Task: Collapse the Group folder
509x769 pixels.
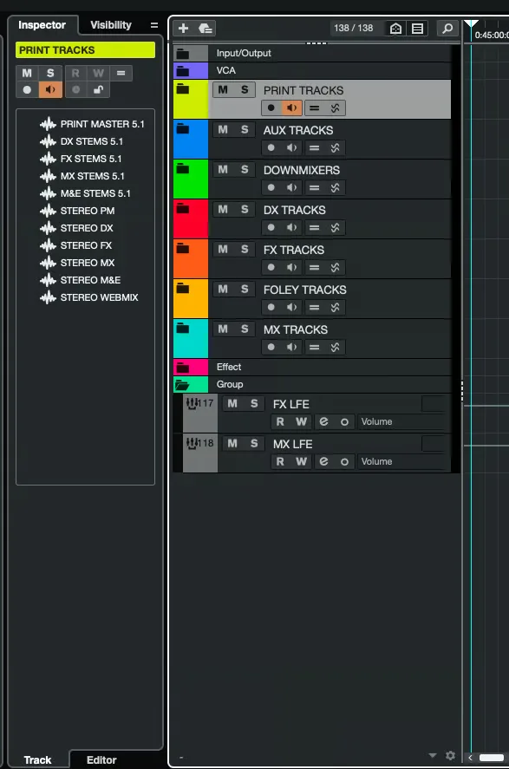Action: 182,385
